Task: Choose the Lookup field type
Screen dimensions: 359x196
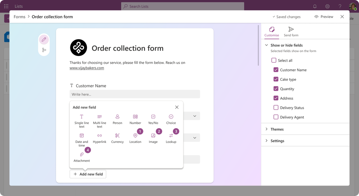Action: [x=171, y=138]
